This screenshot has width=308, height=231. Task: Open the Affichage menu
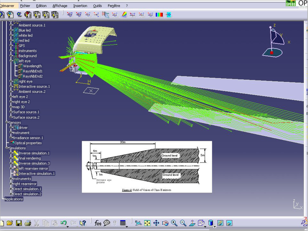tap(60, 6)
